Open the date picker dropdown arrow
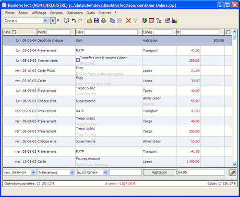Screen dimensions: 240x197 click(x=33, y=173)
